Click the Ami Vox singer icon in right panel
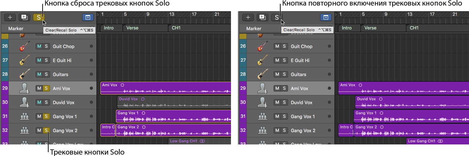Screen dimensions: 469x156 pos(262,88)
